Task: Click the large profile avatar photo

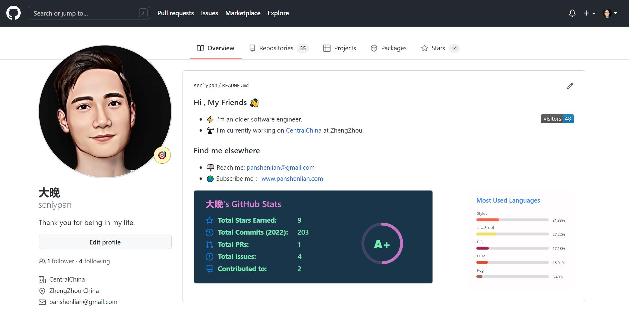Action: (x=105, y=111)
